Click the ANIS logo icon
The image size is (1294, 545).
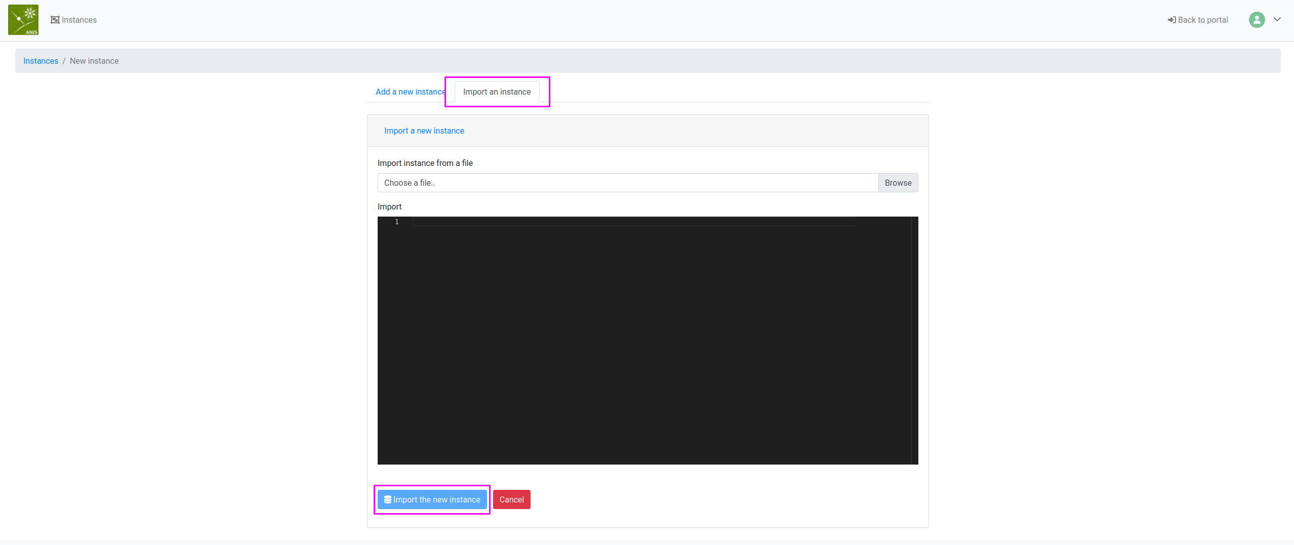[x=23, y=19]
